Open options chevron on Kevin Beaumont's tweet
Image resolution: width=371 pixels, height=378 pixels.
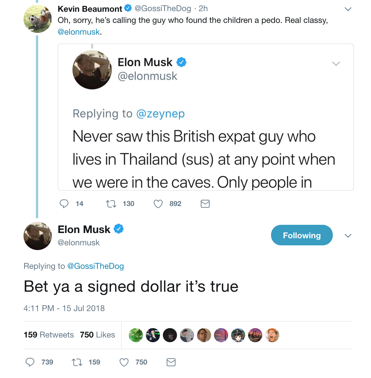tap(348, 9)
